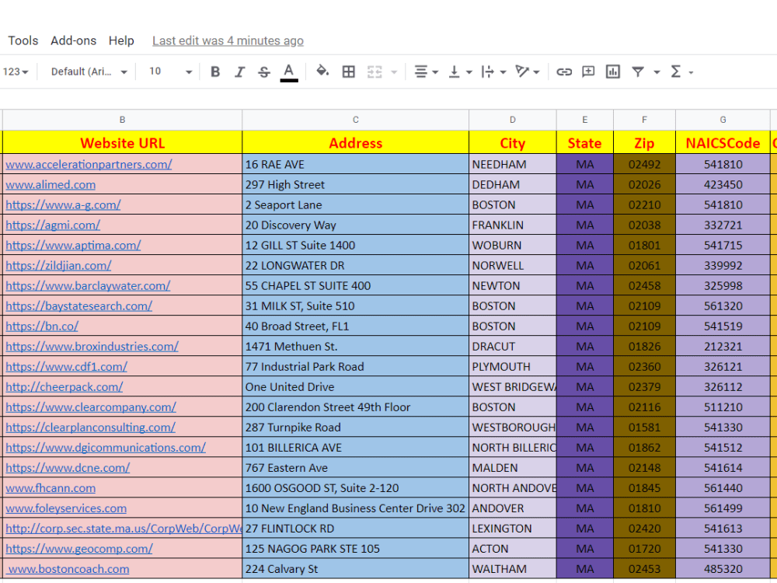Select the Address header cell
Screen dimensions: 777x583
355,143
